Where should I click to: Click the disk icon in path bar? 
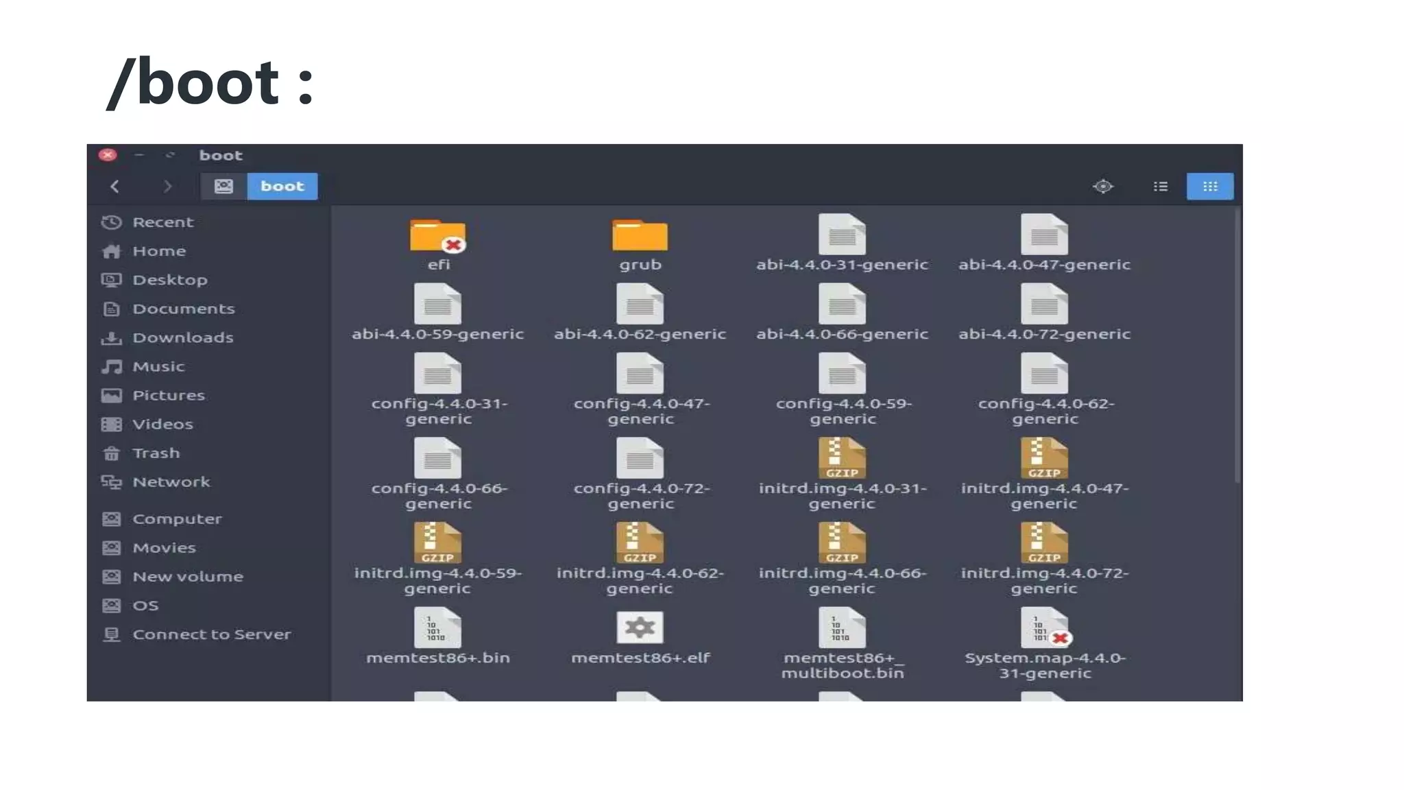(x=223, y=187)
